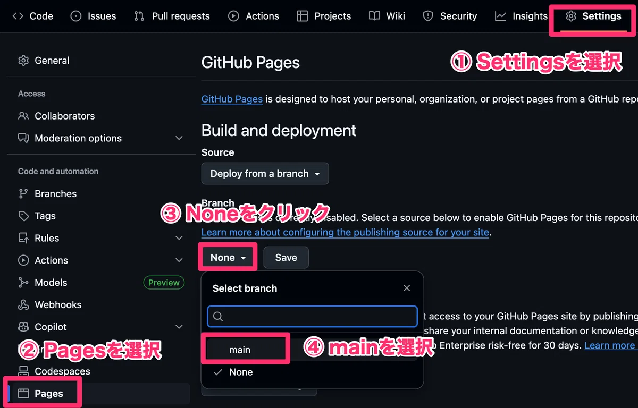Open the Wiki book icon
This screenshot has height=408, width=638.
[x=374, y=16]
